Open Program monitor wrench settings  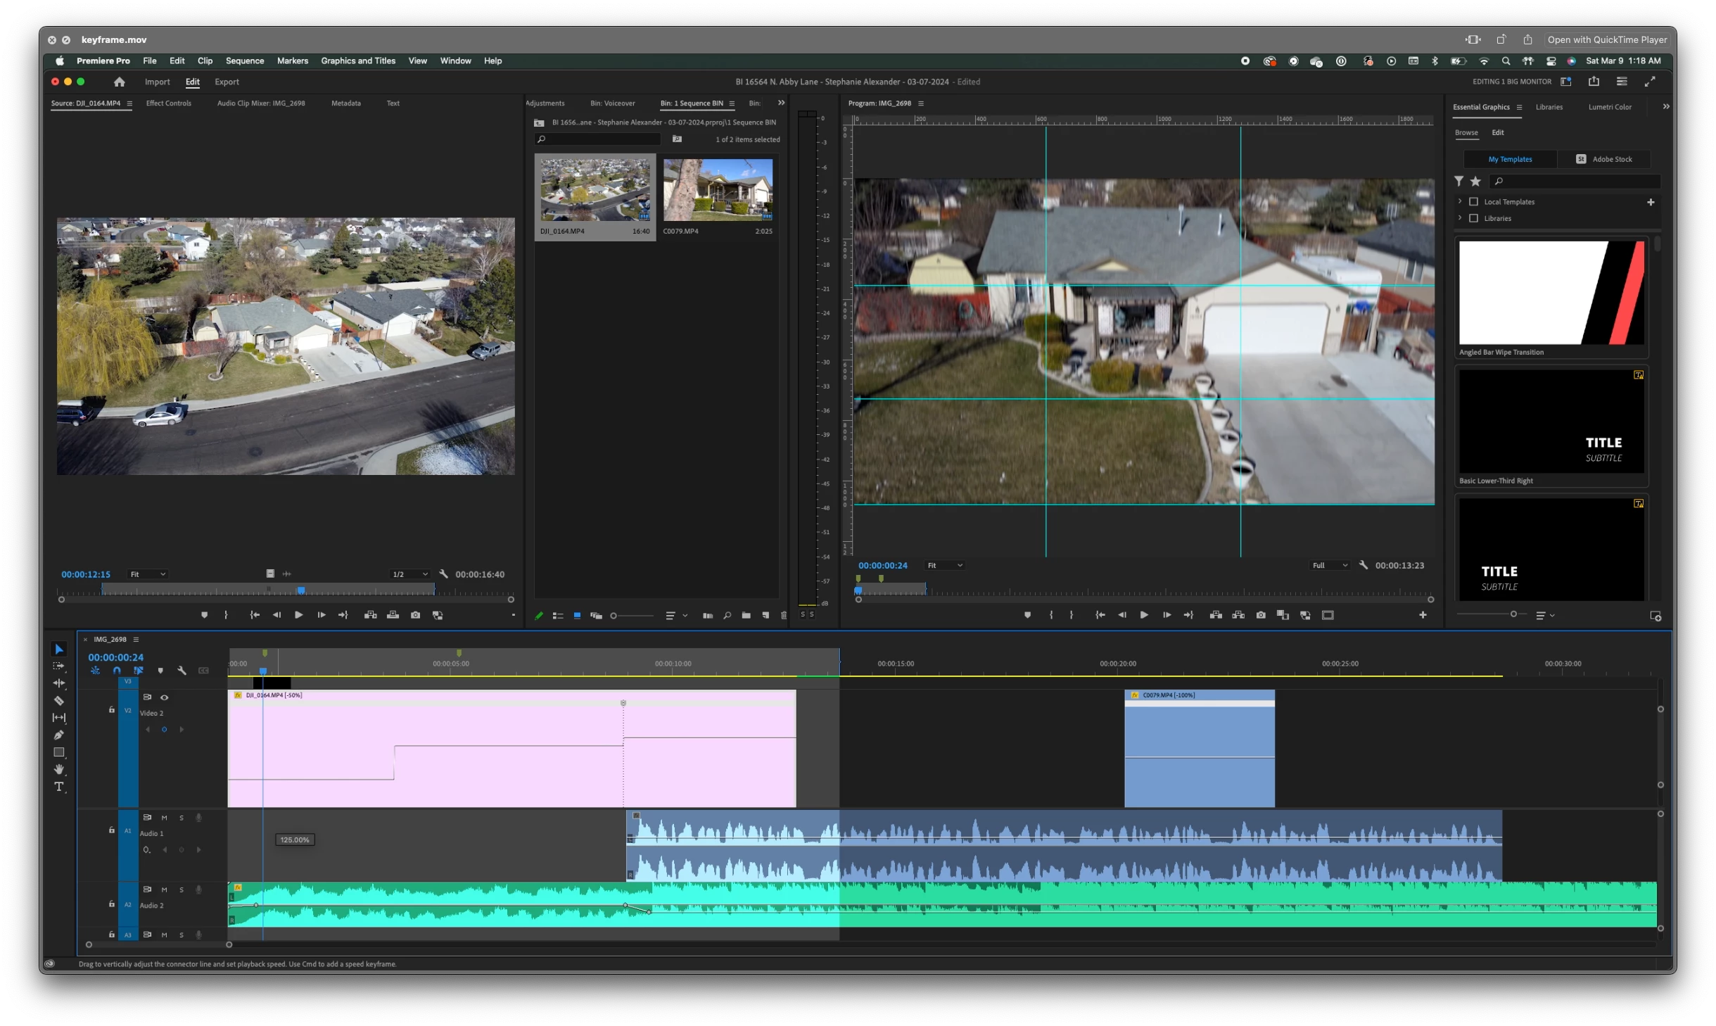(1364, 565)
